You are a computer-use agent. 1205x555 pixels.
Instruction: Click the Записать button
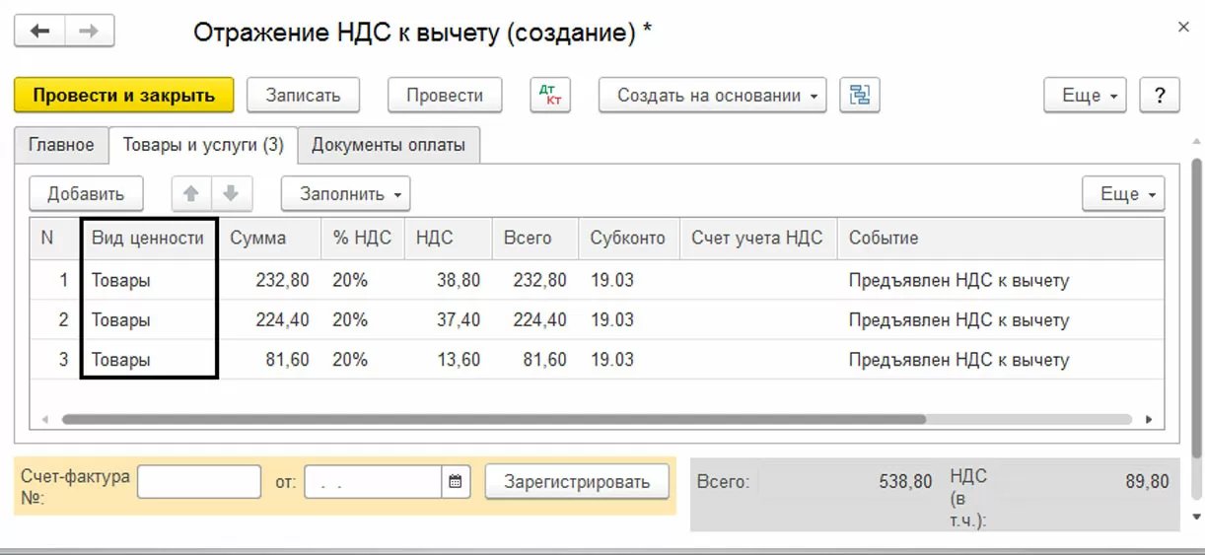click(303, 96)
